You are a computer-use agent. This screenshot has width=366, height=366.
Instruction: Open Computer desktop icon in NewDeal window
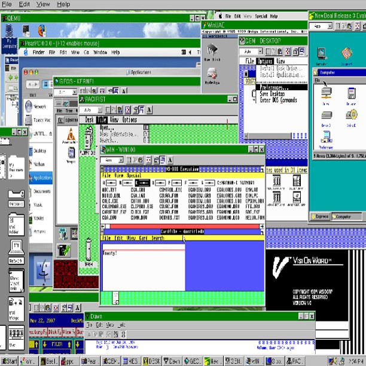[x=322, y=53]
